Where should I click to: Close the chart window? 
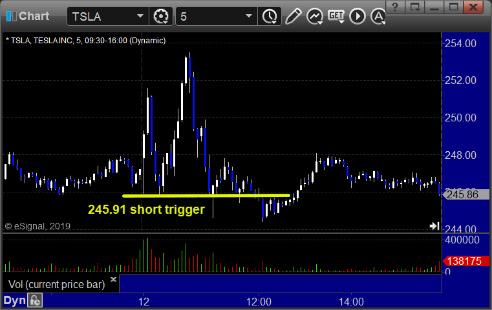click(473, 7)
